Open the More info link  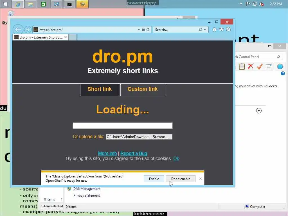(107, 153)
